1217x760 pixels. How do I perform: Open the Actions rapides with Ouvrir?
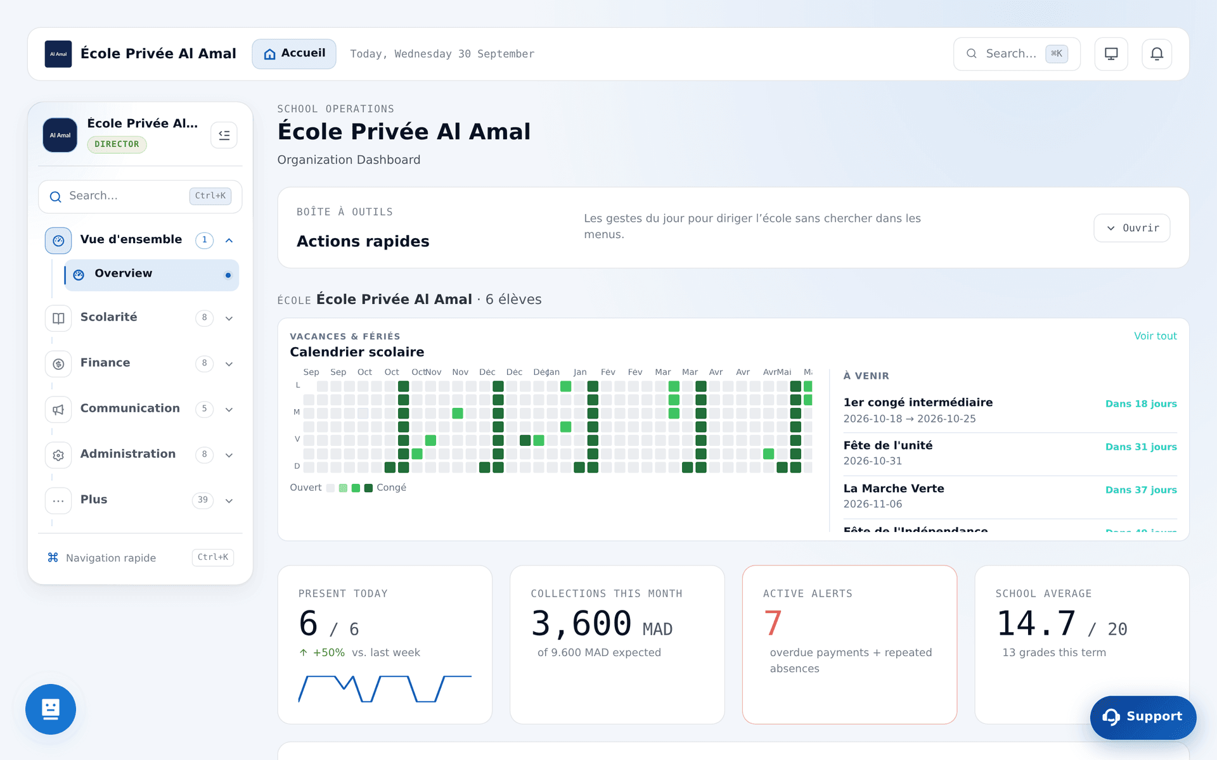click(1132, 228)
